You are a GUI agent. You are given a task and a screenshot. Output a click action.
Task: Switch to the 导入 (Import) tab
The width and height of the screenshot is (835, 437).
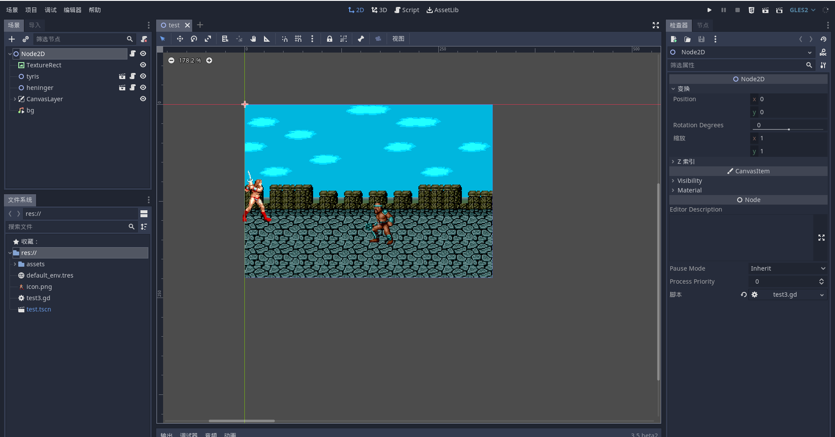point(35,25)
